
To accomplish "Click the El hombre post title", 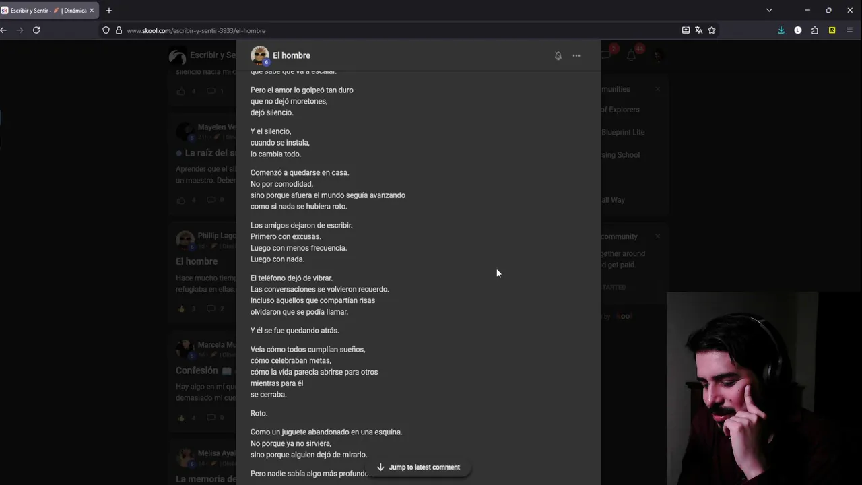I will click(x=292, y=55).
